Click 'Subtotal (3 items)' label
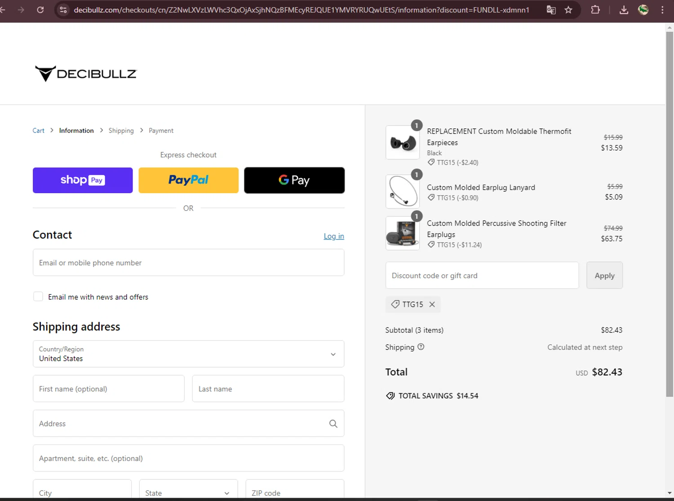674x501 pixels. [414, 330]
